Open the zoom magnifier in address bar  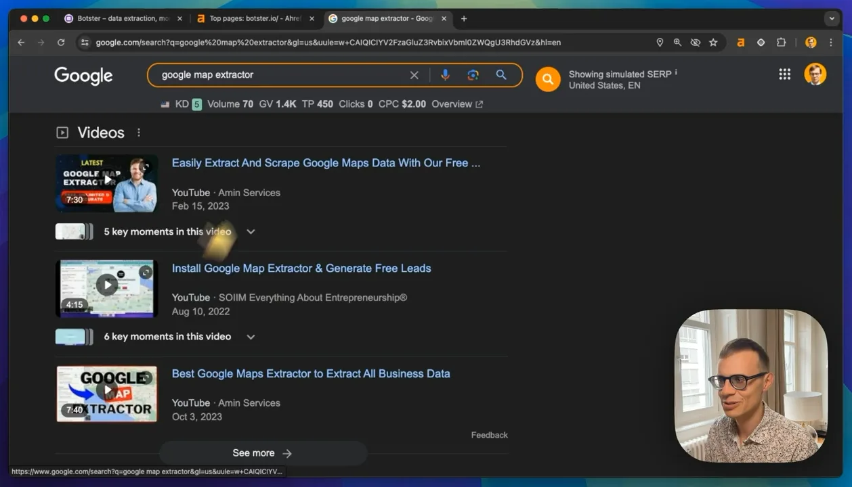(677, 43)
